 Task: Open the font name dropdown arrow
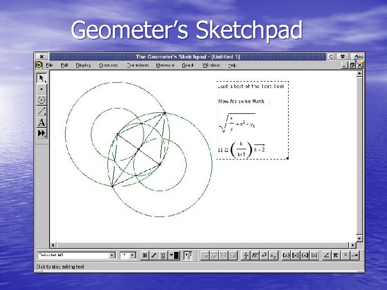[x=112, y=255]
